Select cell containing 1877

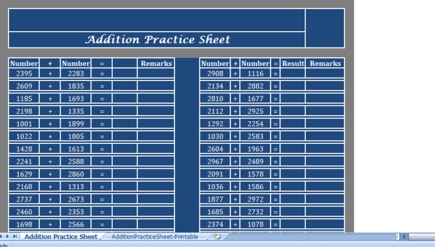pos(215,199)
